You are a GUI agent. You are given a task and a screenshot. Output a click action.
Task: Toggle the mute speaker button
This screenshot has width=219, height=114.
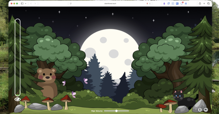[206, 110]
